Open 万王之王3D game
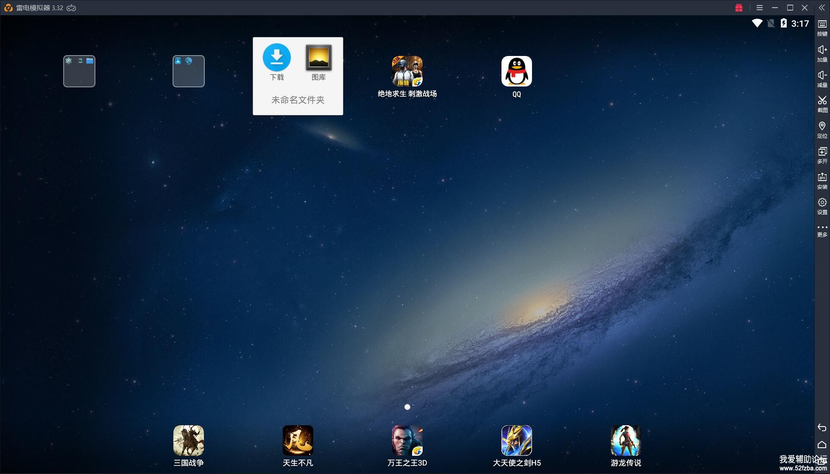The image size is (830, 474). pyautogui.click(x=407, y=441)
